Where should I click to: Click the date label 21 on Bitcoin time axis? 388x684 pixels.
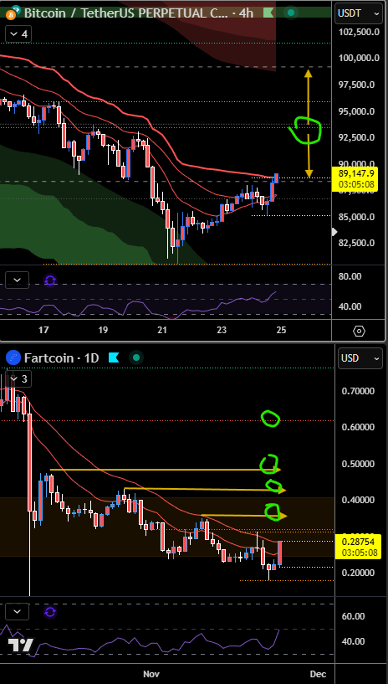pos(162,330)
